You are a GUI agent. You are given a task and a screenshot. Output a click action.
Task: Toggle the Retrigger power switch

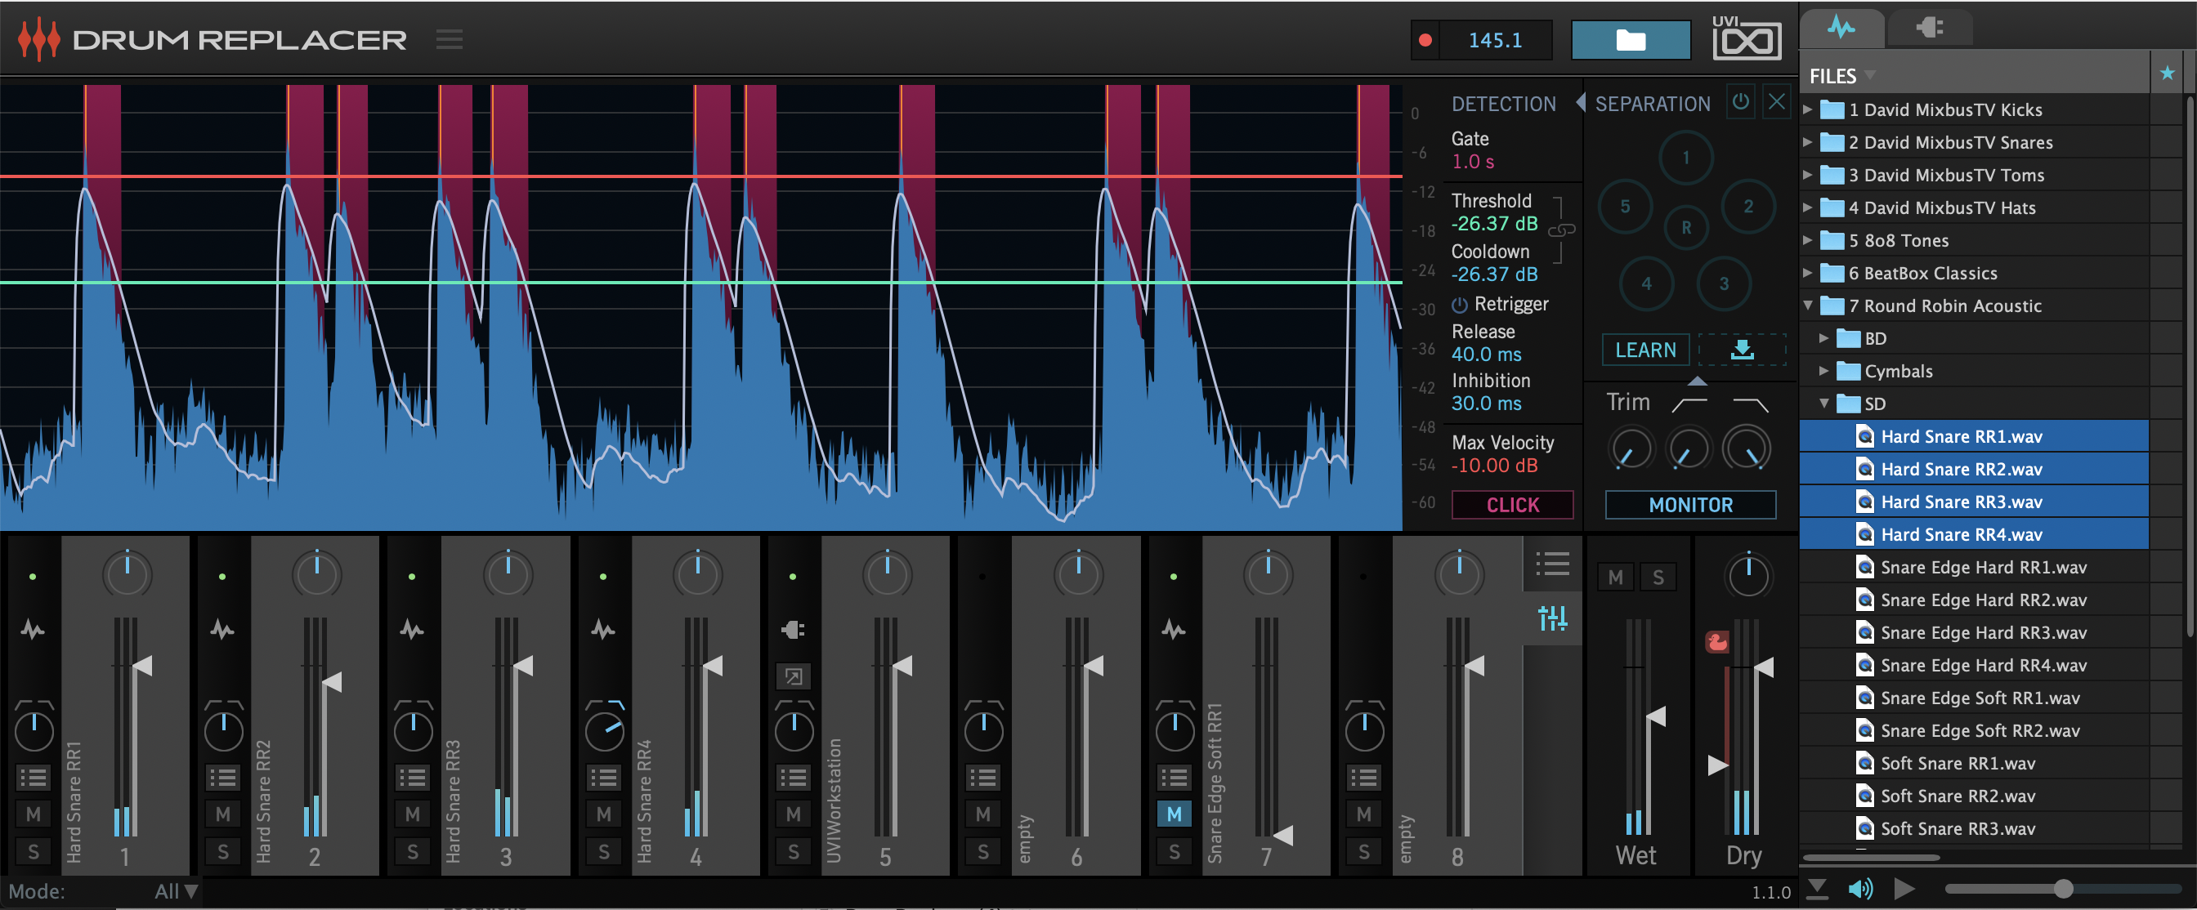1459,305
